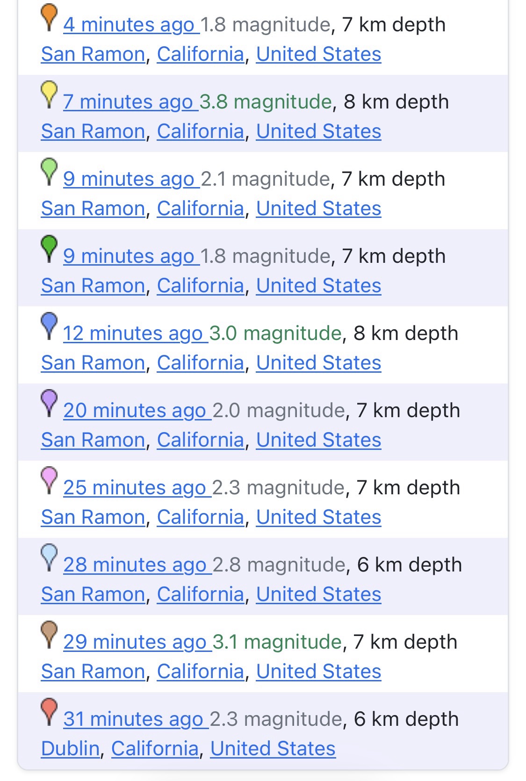This screenshot has width=526, height=781.
Task: Click United States in the Dublin entry
Action: pyautogui.click(x=273, y=749)
